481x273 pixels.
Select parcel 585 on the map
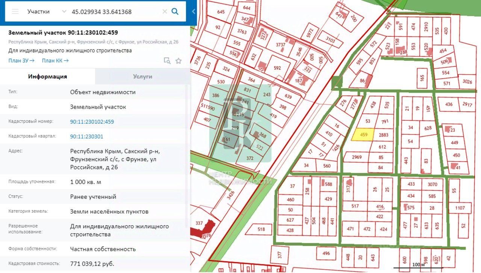(x=432, y=196)
